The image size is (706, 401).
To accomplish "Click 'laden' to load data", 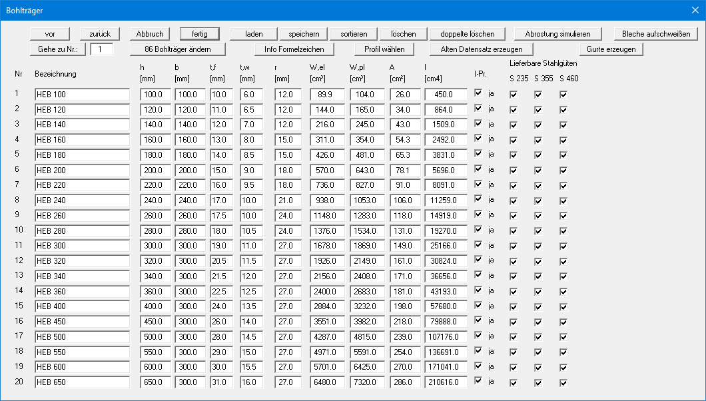I will pos(254,34).
